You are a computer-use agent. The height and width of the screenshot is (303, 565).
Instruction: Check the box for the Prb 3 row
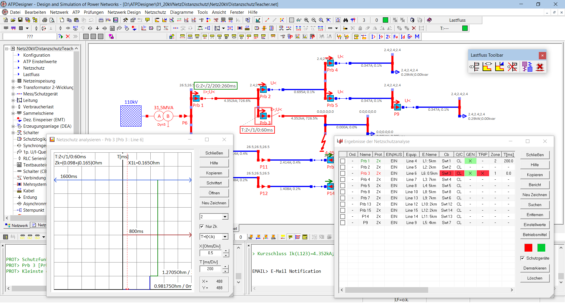(x=343, y=173)
